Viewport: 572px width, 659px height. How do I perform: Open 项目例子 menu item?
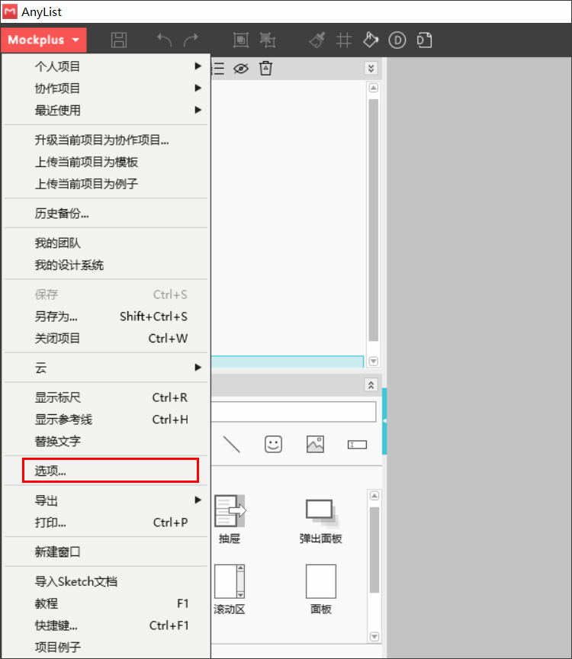pos(106,648)
